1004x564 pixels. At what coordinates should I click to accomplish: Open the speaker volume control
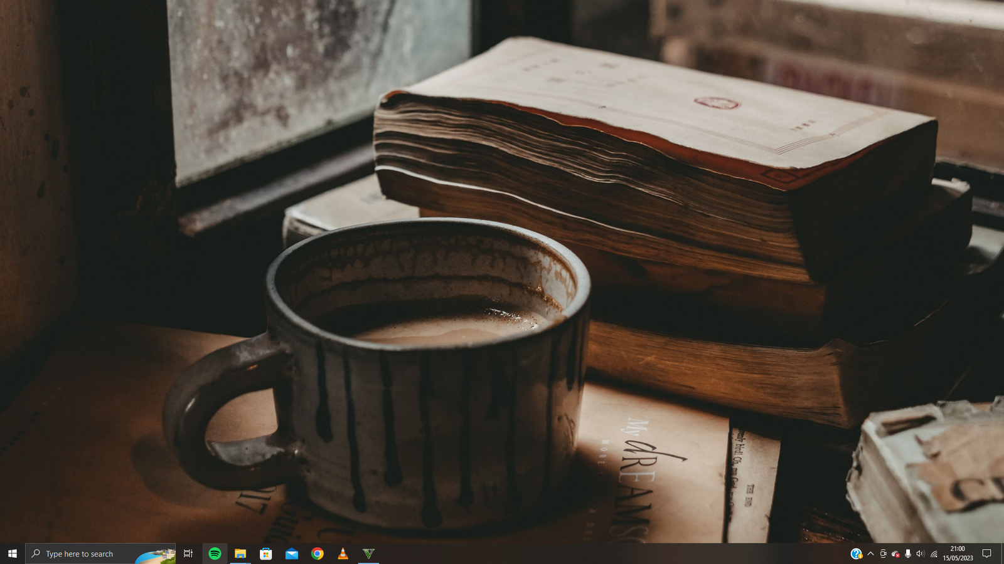pos(921,553)
